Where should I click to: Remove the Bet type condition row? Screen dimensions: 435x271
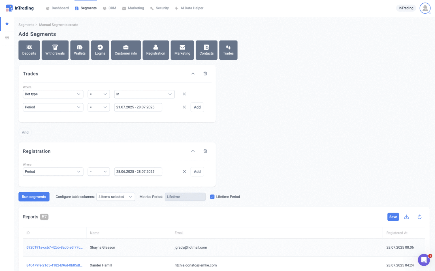184,94
